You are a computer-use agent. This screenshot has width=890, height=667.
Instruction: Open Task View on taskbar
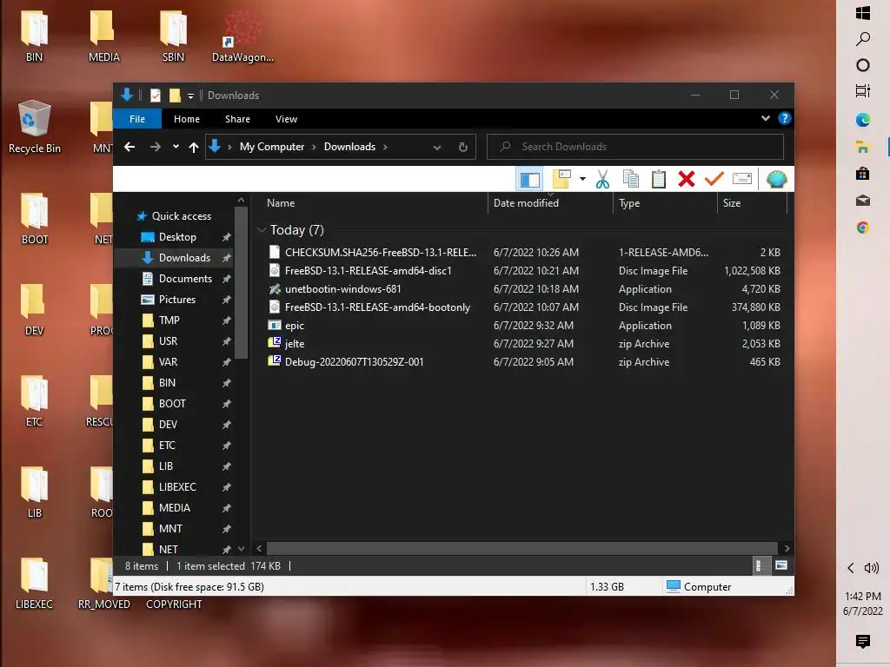(x=863, y=90)
